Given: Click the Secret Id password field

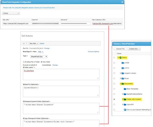Looking at the screenshot, I should click(x=76, y=24).
